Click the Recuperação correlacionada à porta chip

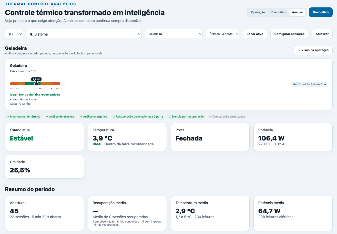pyautogui.click(x=138, y=116)
